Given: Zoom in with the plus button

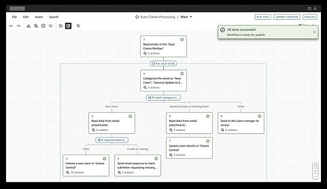Looking at the screenshot, I should [x=315, y=171].
